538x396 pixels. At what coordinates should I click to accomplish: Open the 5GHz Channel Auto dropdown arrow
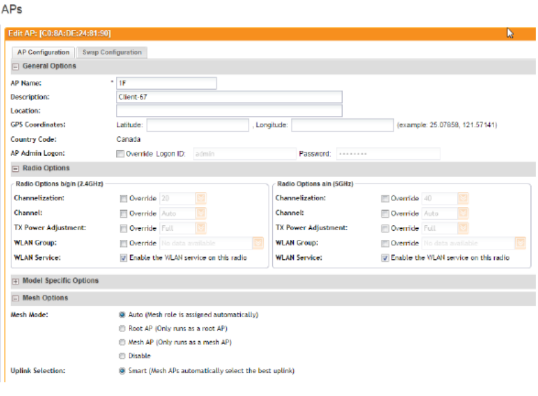coord(463,214)
